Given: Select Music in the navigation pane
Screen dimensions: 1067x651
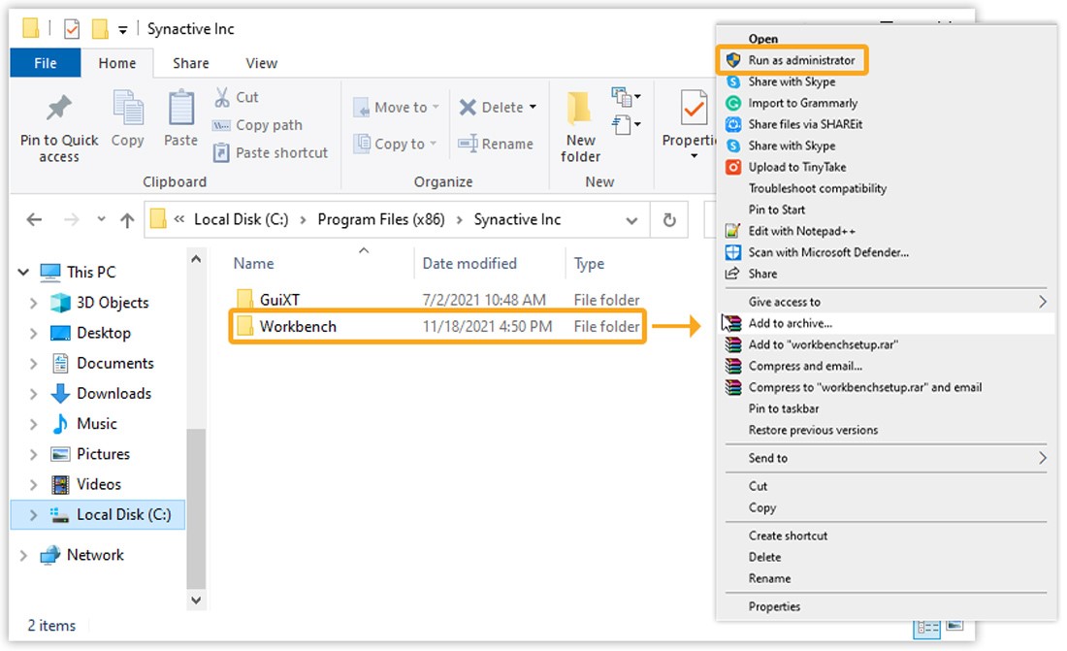Looking at the screenshot, I should point(97,424).
